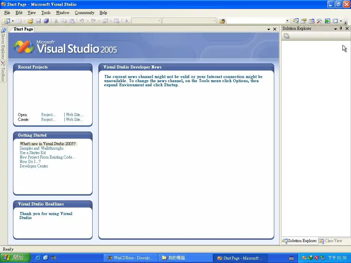
Task: Click the Navigate Backward icon
Action: (106, 21)
